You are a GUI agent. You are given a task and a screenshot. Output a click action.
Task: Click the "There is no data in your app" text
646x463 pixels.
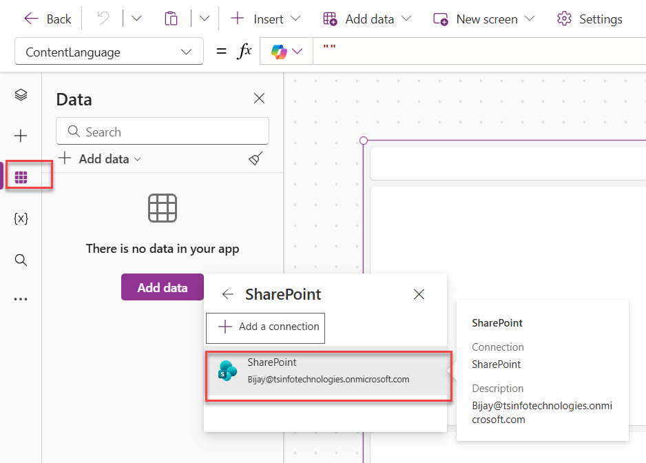[x=163, y=249]
